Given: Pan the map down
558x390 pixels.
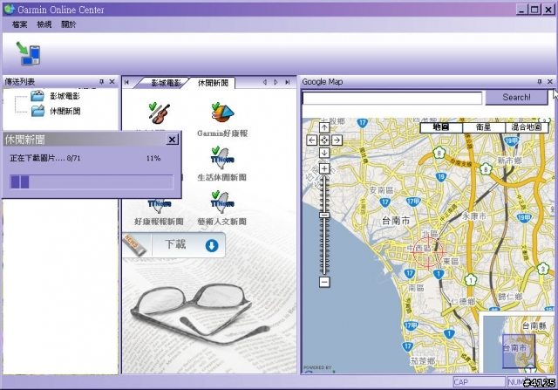Looking at the screenshot, I should pyautogui.click(x=324, y=153).
